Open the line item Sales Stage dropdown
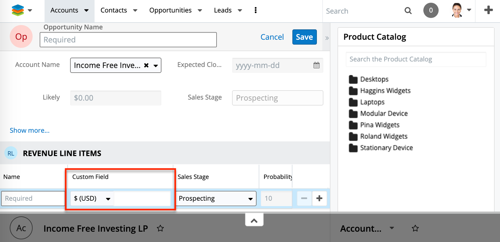 pyautogui.click(x=216, y=198)
